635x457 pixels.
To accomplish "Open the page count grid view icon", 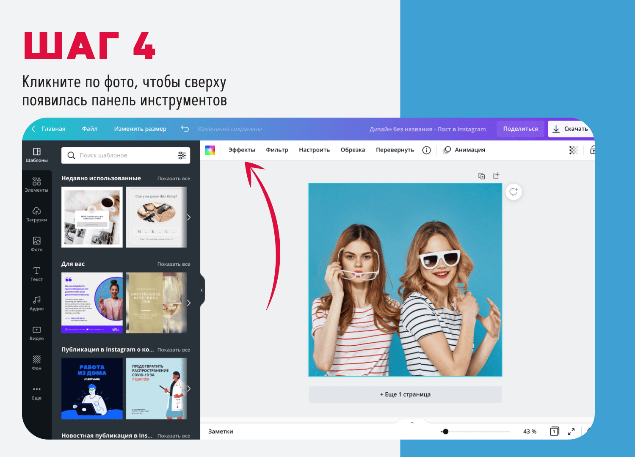I will coord(554,431).
